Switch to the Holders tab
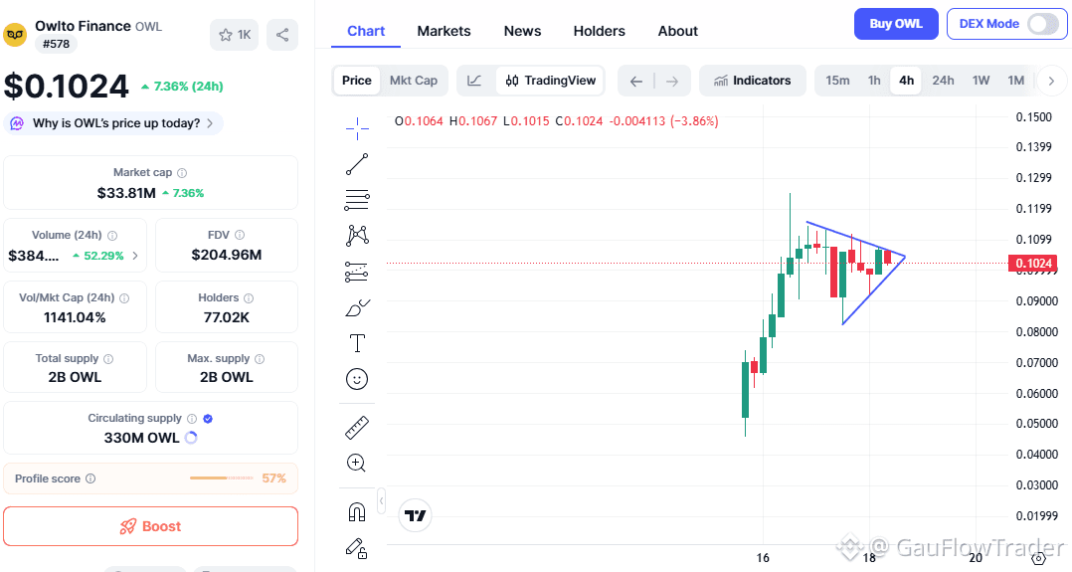This screenshot has width=1072, height=572. [600, 31]
